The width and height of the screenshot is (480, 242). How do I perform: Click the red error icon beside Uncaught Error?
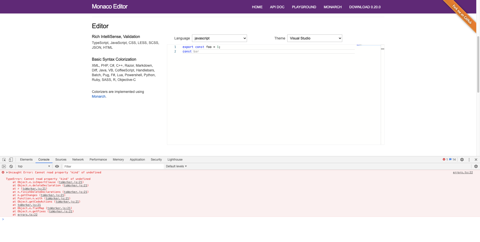tap(3, 172)
